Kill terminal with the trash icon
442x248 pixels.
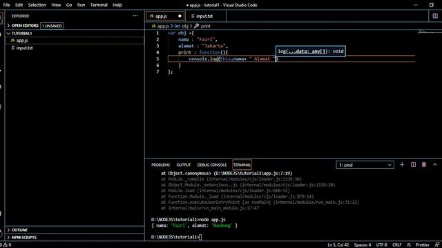(x=423, y=165)
